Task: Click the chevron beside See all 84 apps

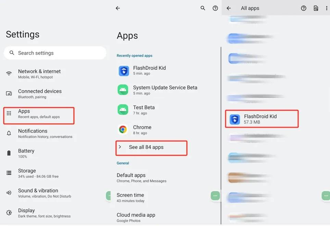Action: click(x=120, y=147)
